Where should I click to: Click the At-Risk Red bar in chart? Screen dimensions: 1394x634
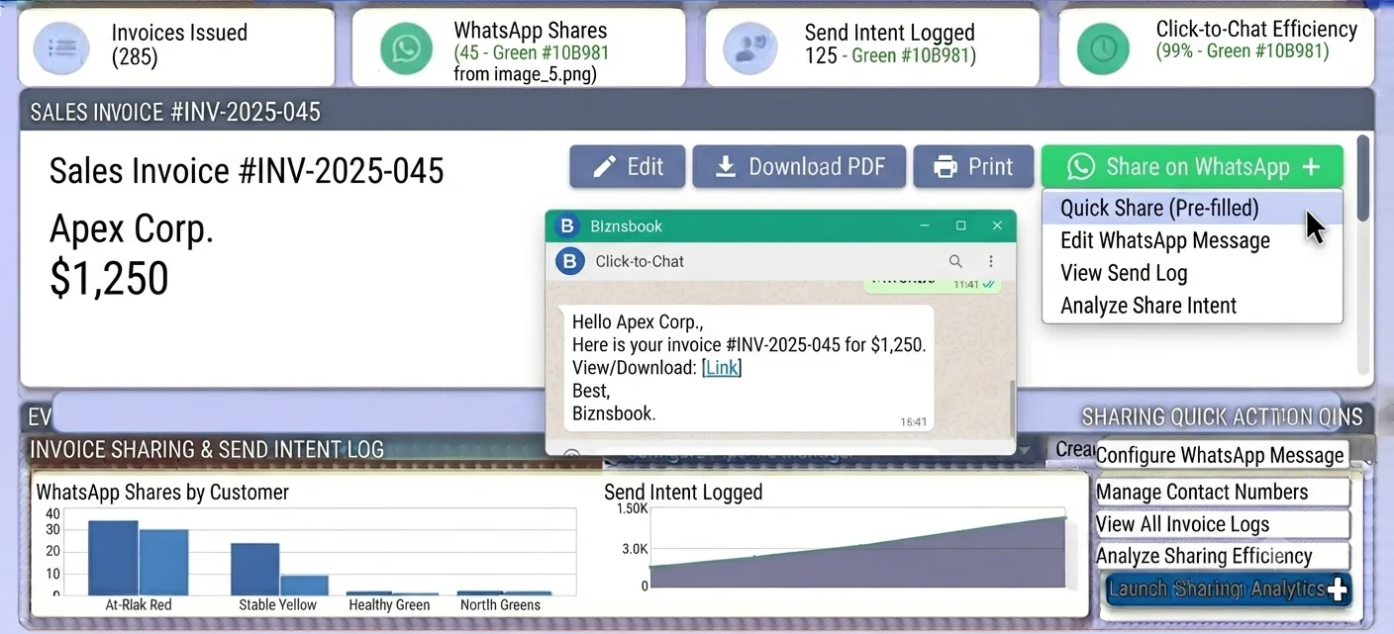point(113,557)
